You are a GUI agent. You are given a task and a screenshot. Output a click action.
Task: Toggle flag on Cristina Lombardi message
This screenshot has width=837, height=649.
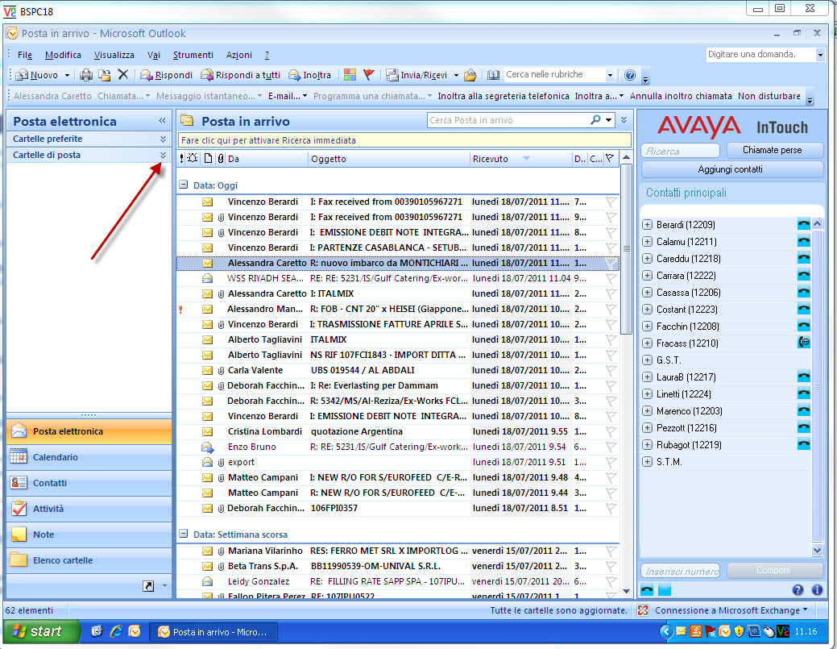click(x=611, y=431)
